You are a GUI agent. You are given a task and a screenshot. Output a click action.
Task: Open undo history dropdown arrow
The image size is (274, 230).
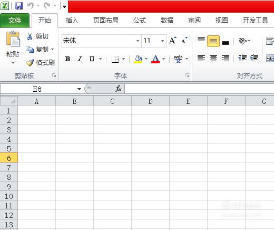pyautogui.click(x=38, y=6)
